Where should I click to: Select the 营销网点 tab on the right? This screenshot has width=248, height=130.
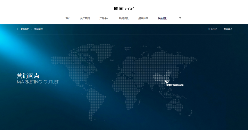(x=228, y=29)
